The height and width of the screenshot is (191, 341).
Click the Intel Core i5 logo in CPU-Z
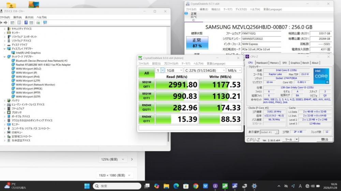[321, 76]
